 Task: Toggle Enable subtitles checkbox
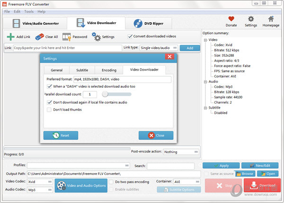[x=111, y=189]
